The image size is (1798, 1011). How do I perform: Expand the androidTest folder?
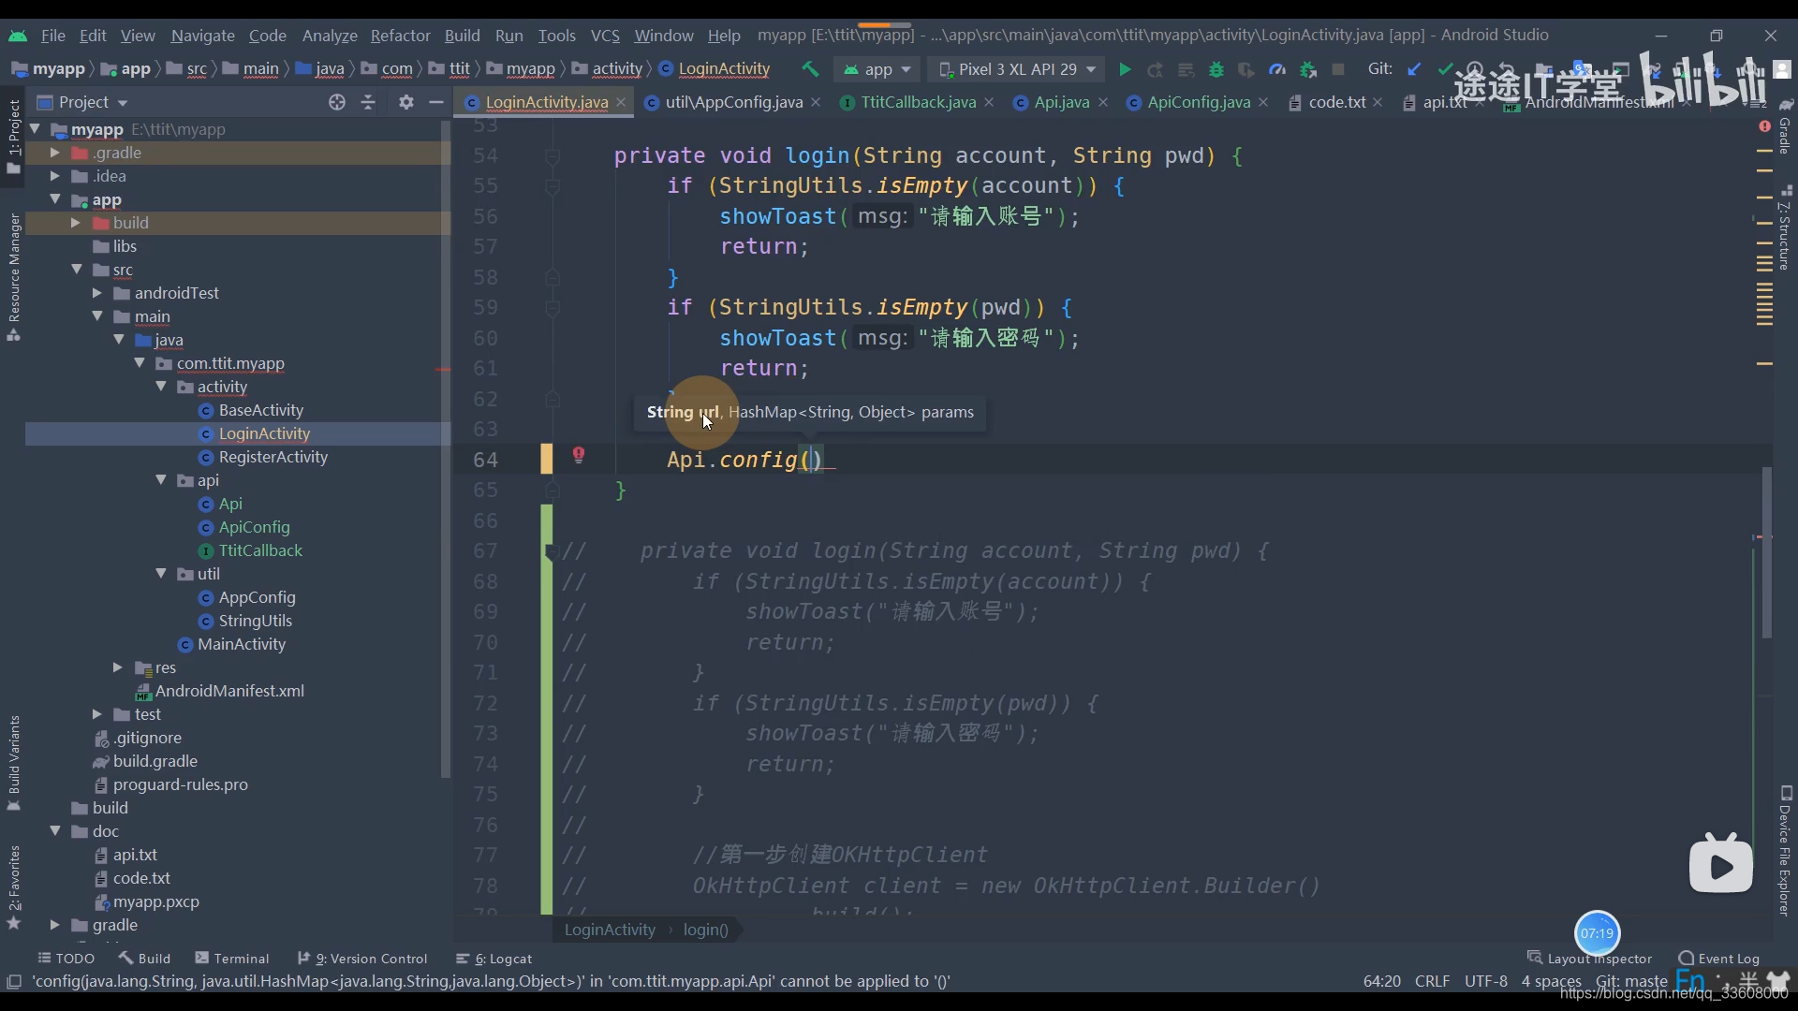(x=96, y=293)
